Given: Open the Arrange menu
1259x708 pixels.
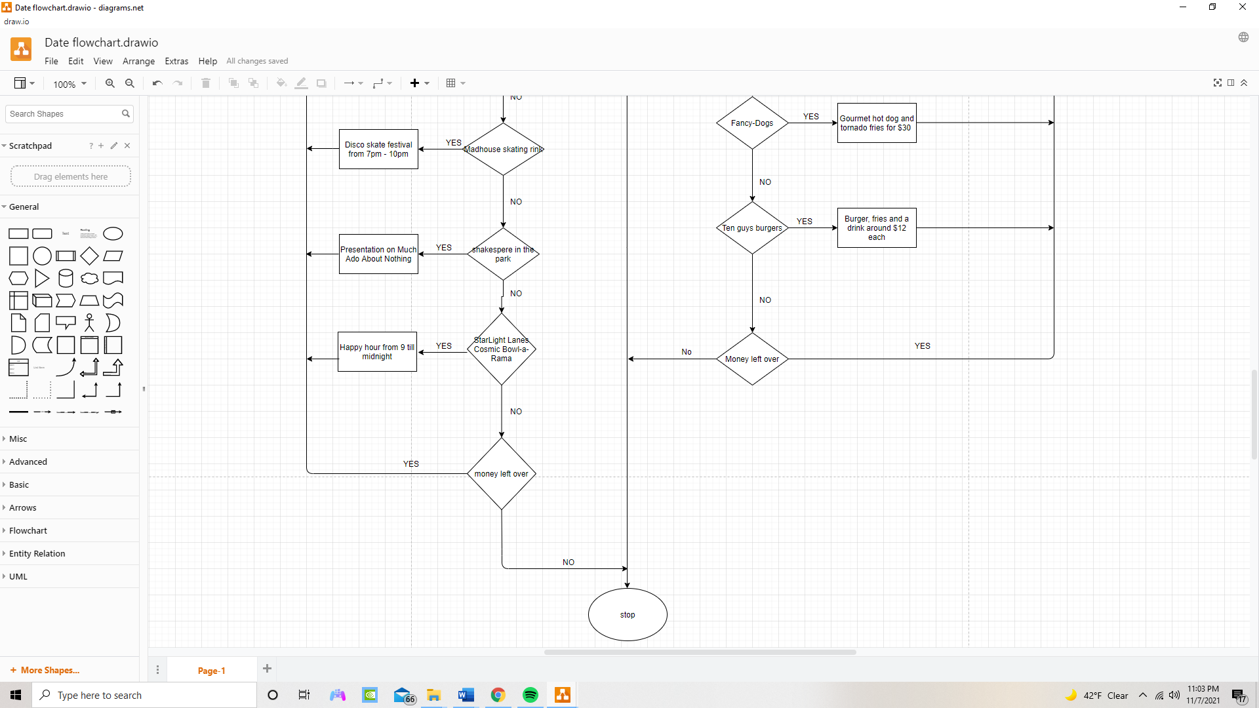Looking at the screenshot, I should coord(138,61).
